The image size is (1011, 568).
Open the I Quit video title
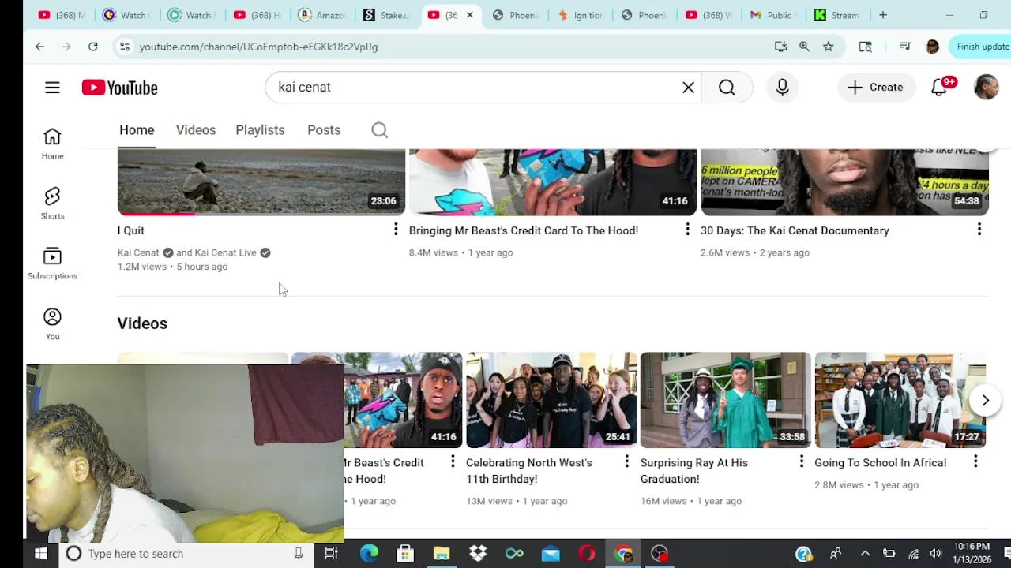pyautogui.click(x=131, y=230)
